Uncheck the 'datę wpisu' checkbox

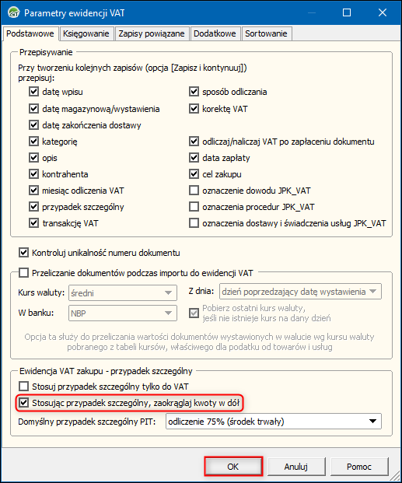point(33,92)
